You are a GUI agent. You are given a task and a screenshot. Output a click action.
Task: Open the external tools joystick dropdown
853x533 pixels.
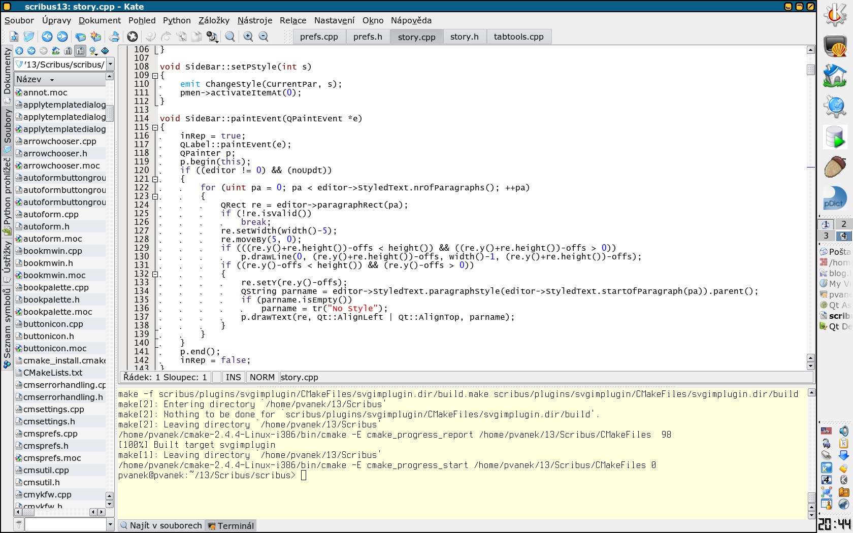[x=213, y=37]
